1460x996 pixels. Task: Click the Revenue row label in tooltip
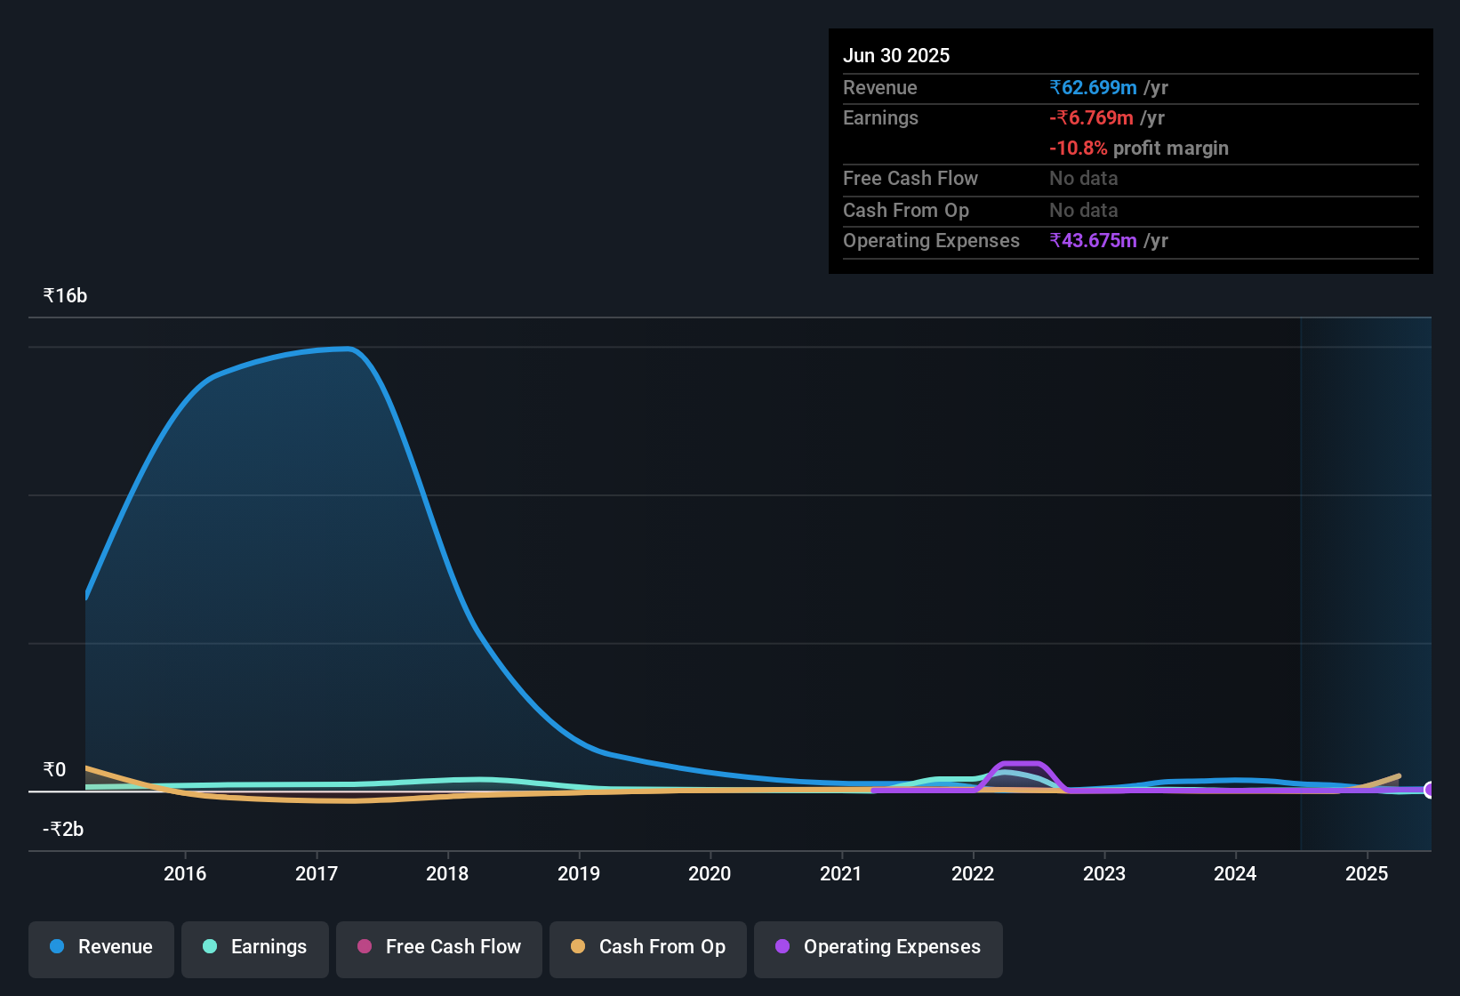click(879, 87)
